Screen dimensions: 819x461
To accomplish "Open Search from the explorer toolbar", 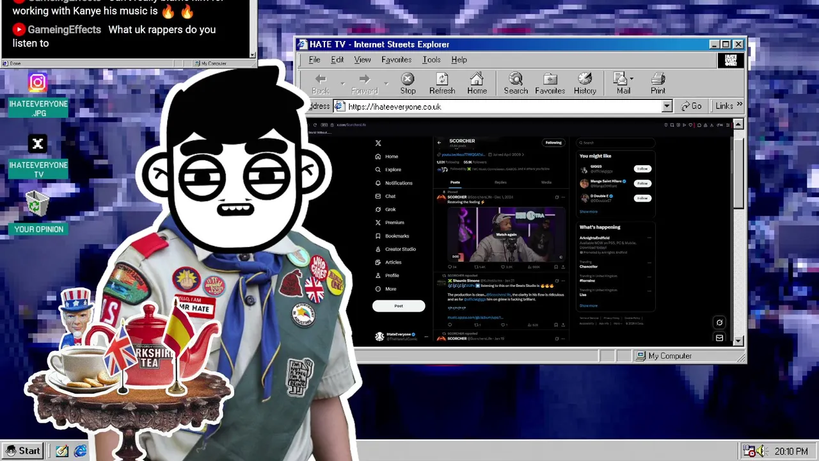I will [516, 79].
